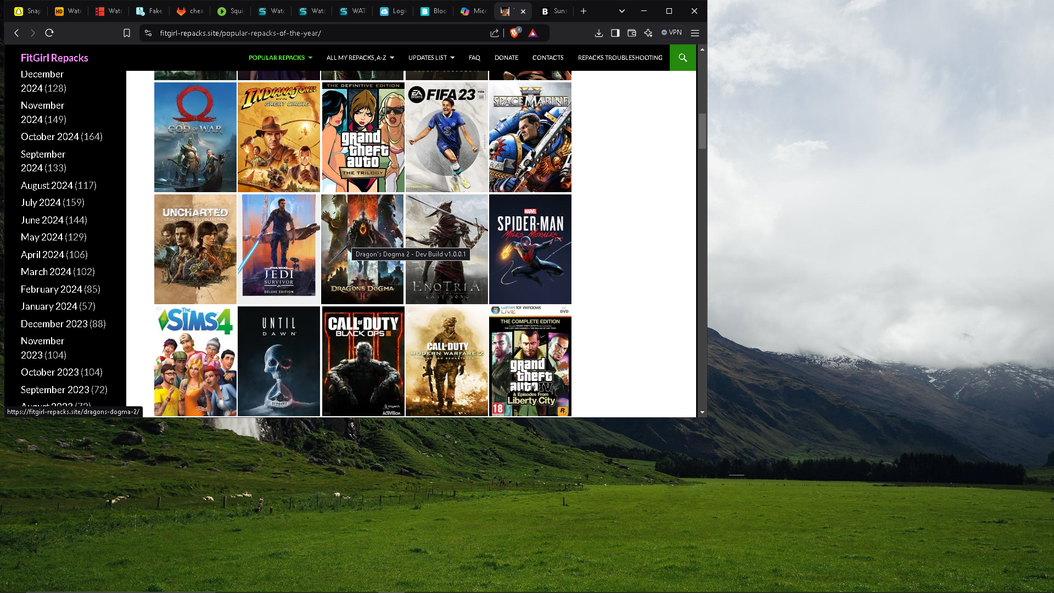Open the July 2024 archive

point(41,203)
